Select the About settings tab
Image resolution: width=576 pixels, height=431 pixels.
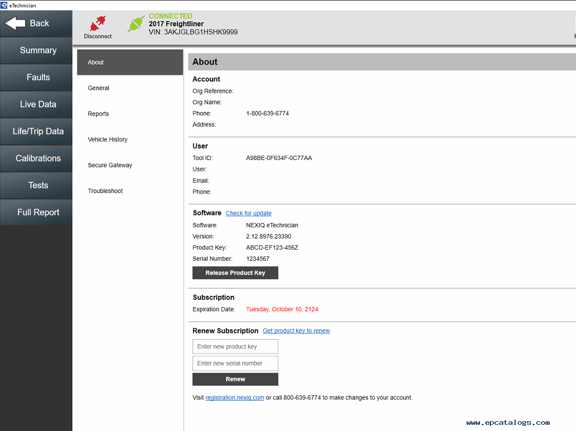pos(130,62)
